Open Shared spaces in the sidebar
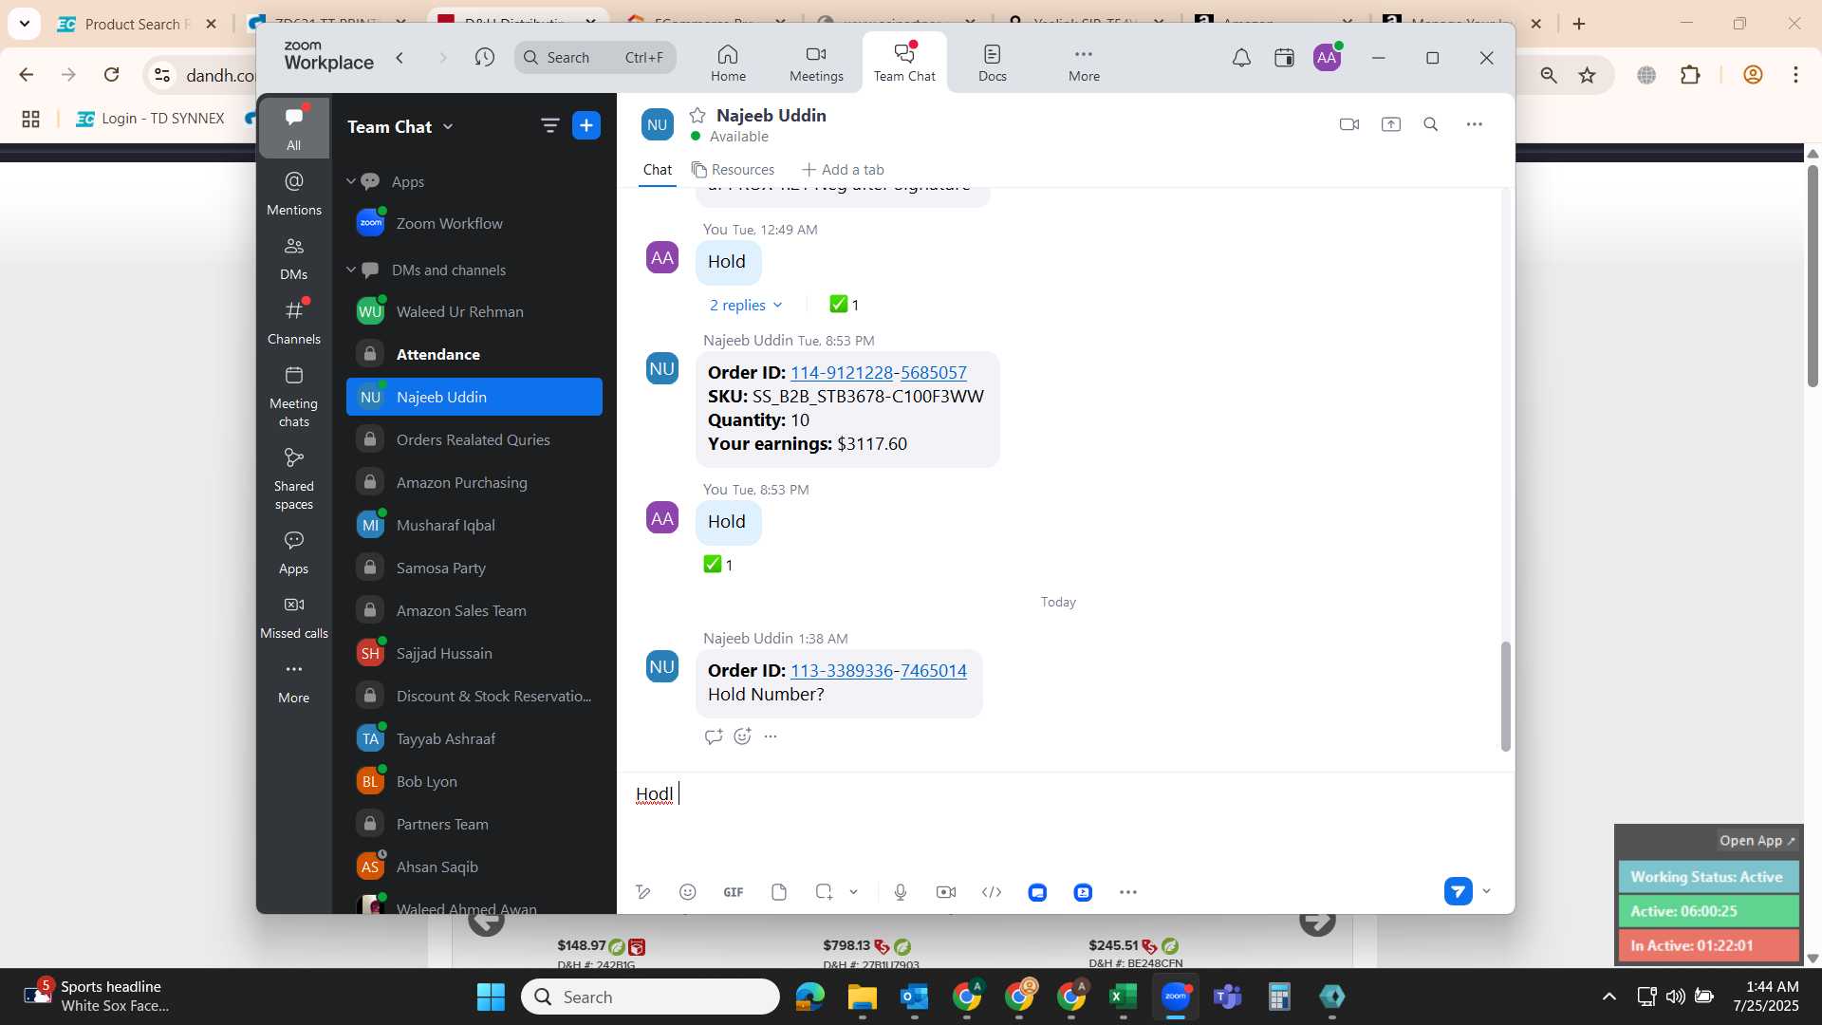Viewport: 1822px width, 1025px height. [x=294, y=479]
